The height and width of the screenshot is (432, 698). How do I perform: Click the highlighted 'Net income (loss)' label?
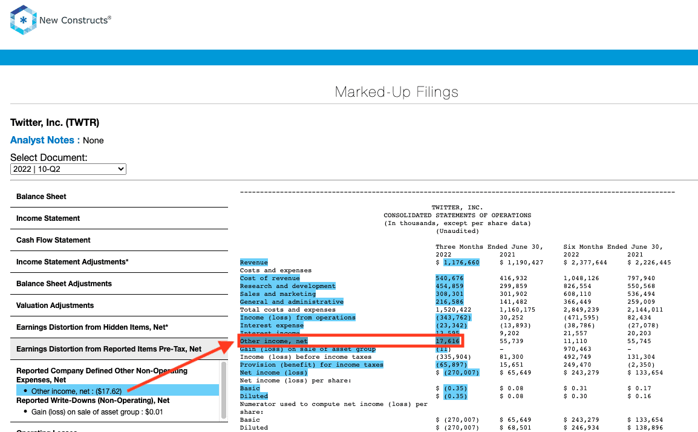click(274, 373)
